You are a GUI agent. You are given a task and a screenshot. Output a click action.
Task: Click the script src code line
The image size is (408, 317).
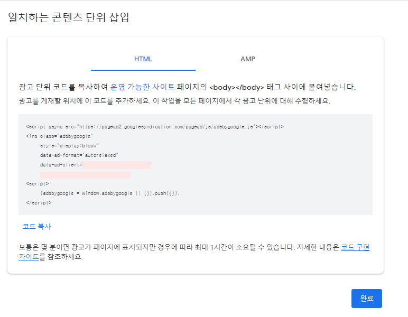pyautogui.click(x=155, y=127)
